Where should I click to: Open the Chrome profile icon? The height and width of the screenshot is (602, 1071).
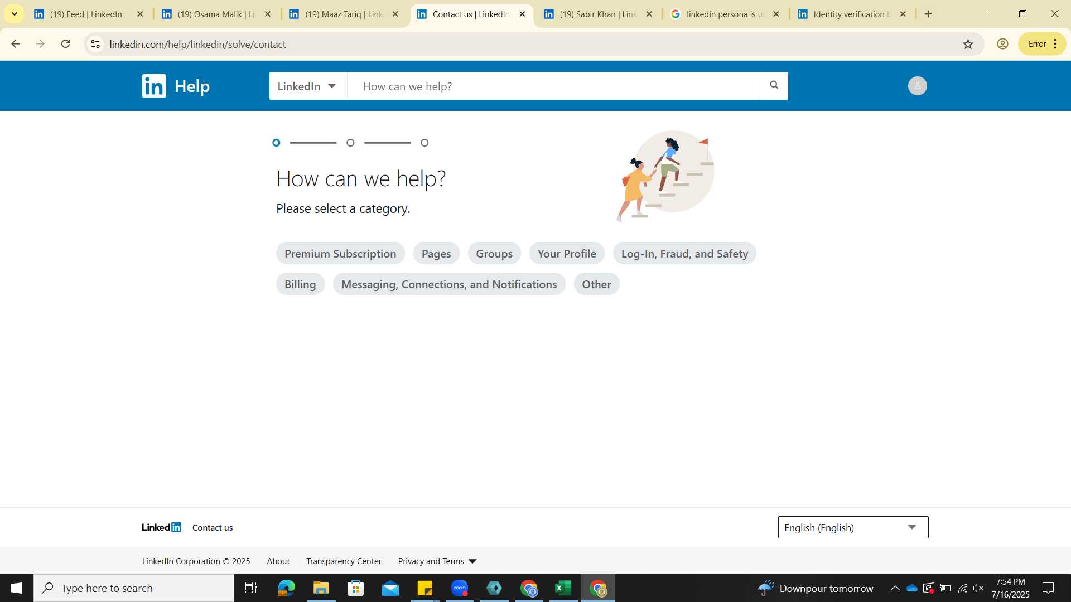click(x=1002, y=44)
